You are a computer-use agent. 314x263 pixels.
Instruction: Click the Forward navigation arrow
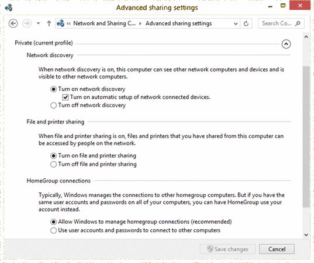click(27, 23)
